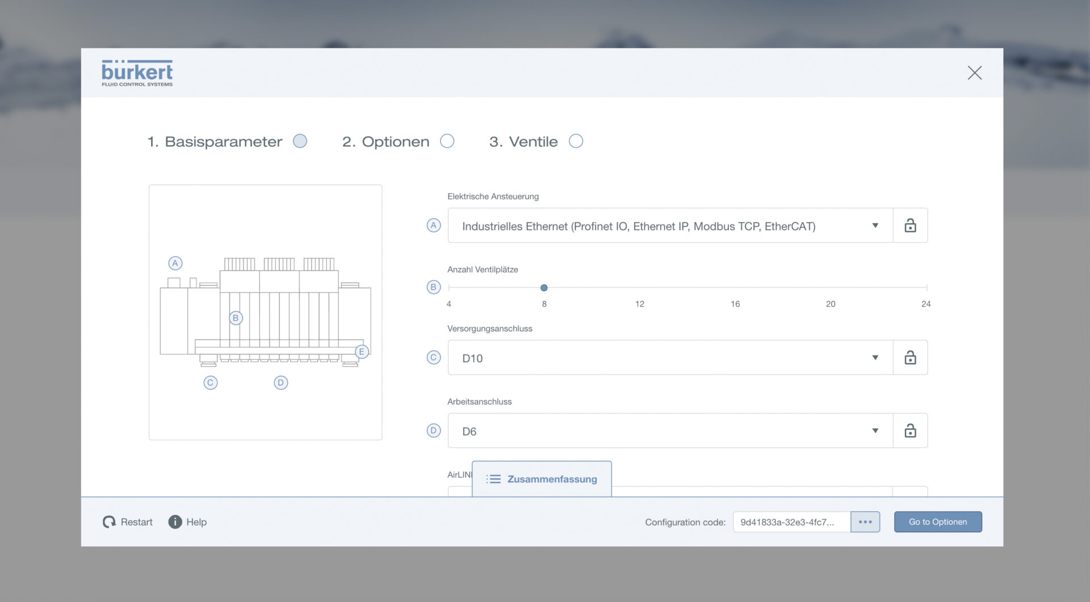Click the Bürkert logo

137,73
